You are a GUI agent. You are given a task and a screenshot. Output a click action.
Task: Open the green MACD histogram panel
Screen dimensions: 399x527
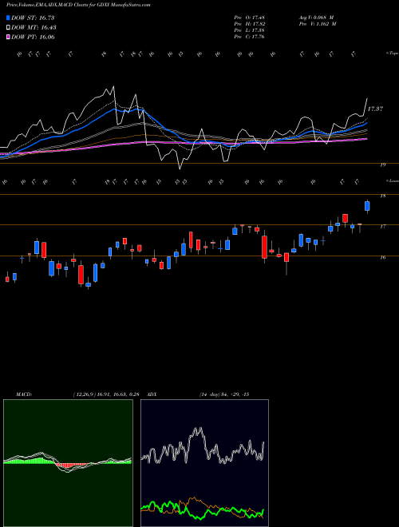(68, 463)
